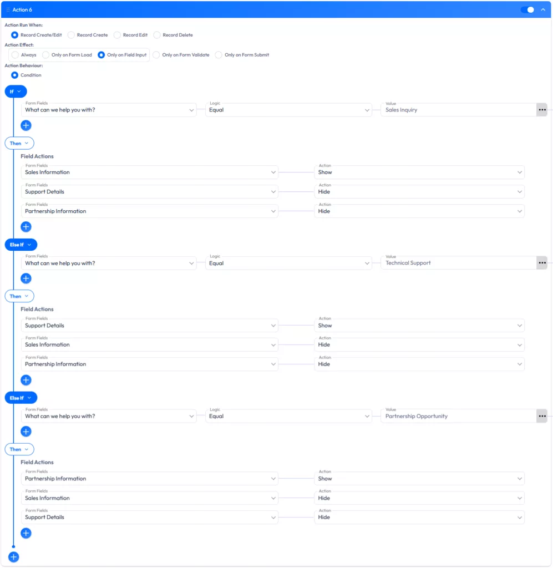Click the plus icon below the If condition row
553x568 pixels.
(26, 125)
